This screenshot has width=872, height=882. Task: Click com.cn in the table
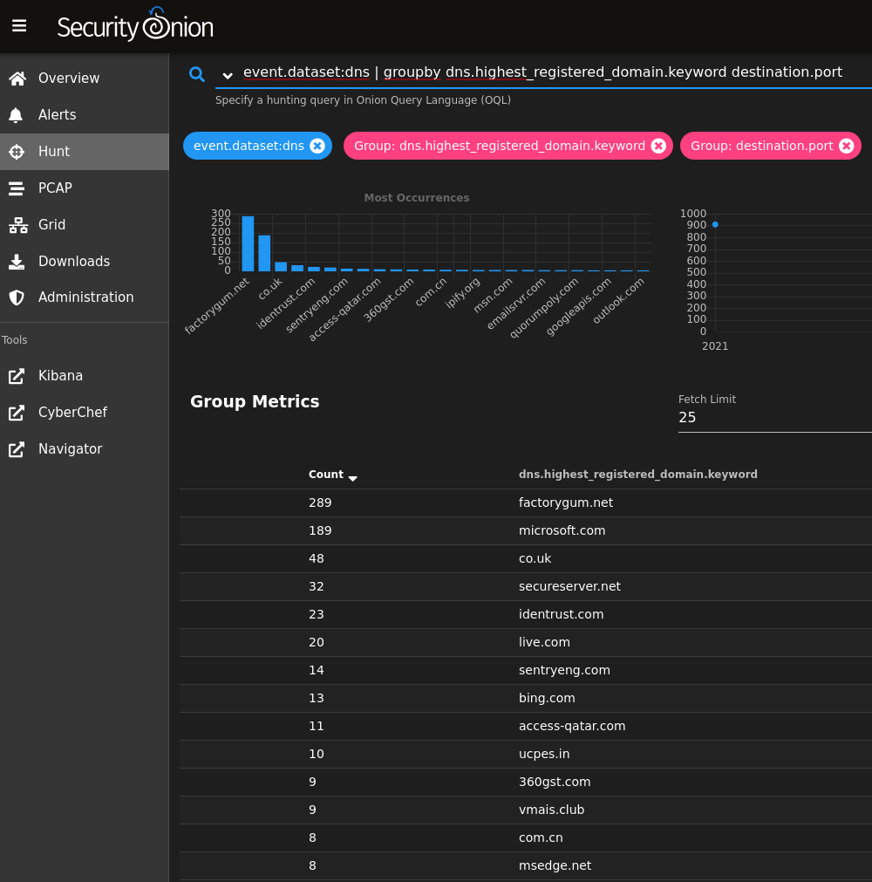click(x=541, y=838)
